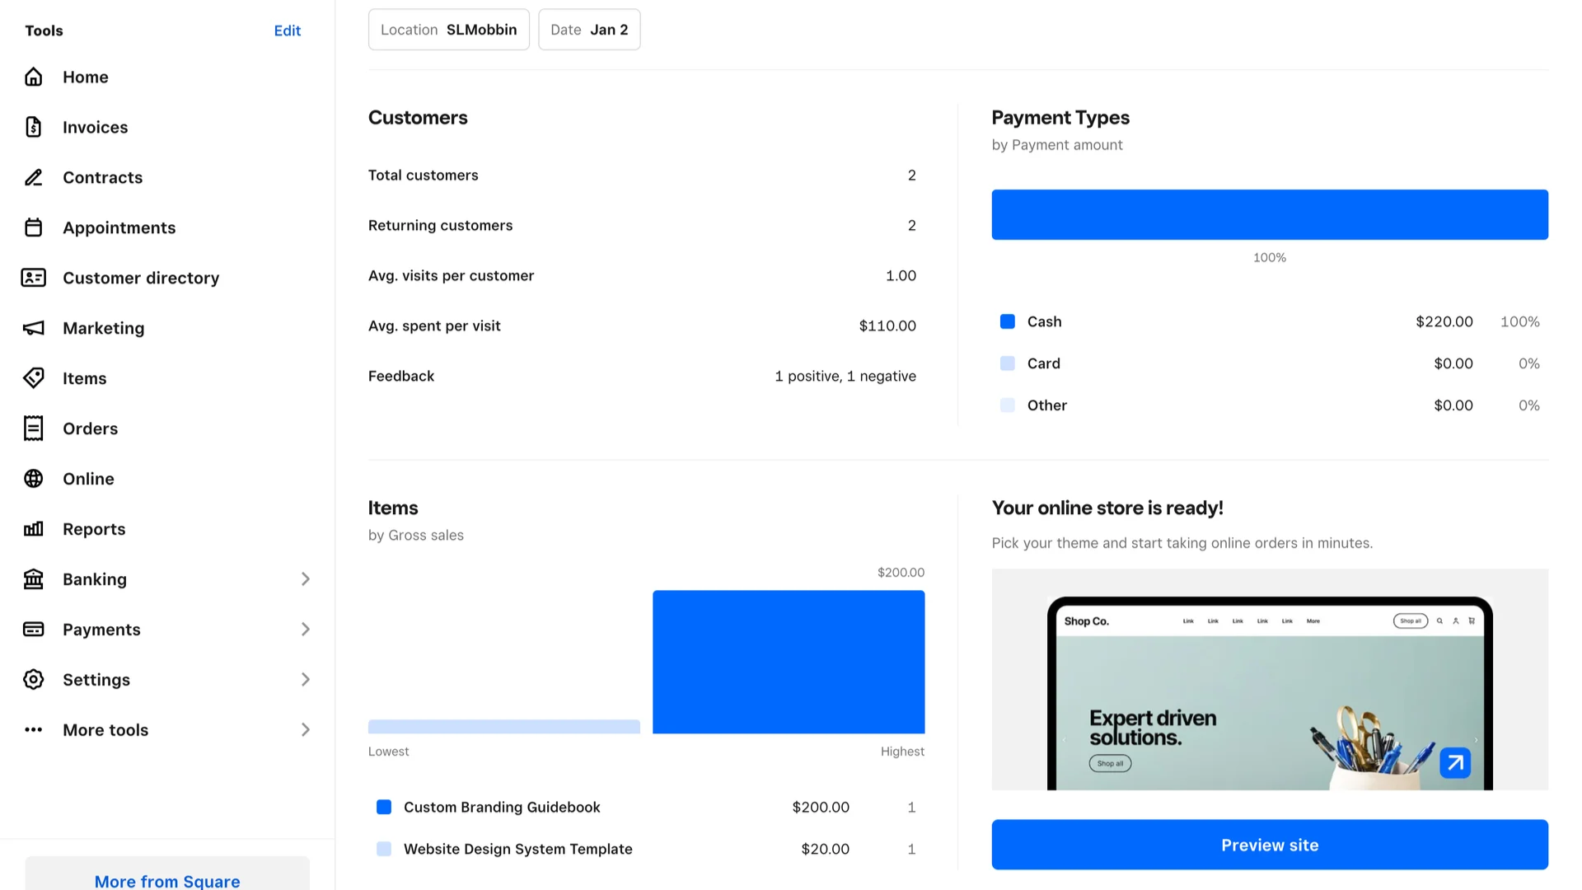Expand the Banking submenu chevron
1582x890 pixels.
pyautogui.click(x=305, y=579)
